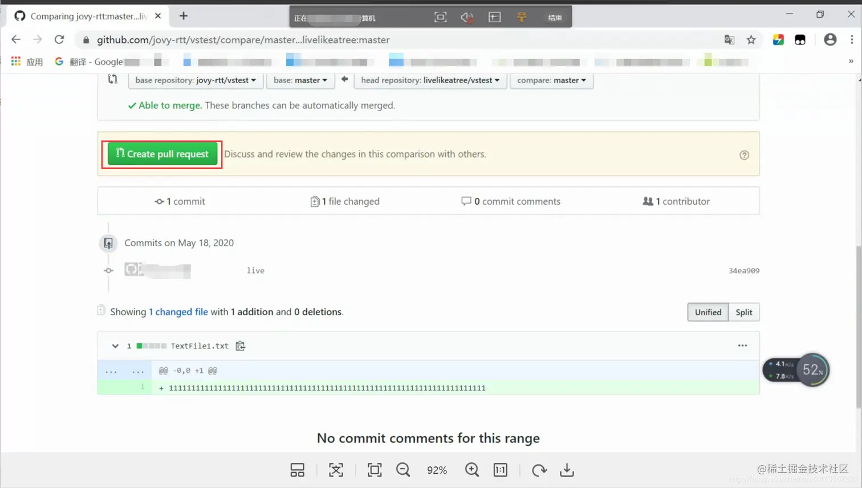Screen dimensions: 862x488
Task: Copy the TextFile1.txt file path
Action: [x=241, y=346]
